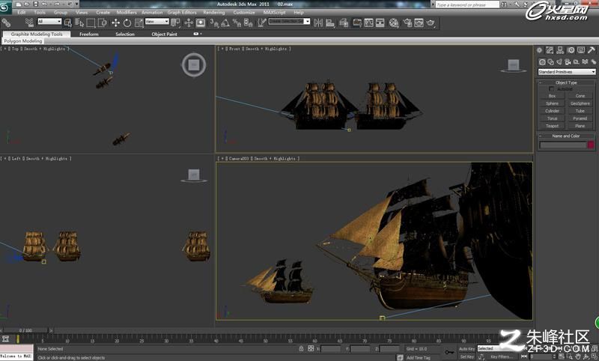The height and width of the screenshot is (361, 599).
Task: Open the Manage Layers icon
Action: [344, 23]
